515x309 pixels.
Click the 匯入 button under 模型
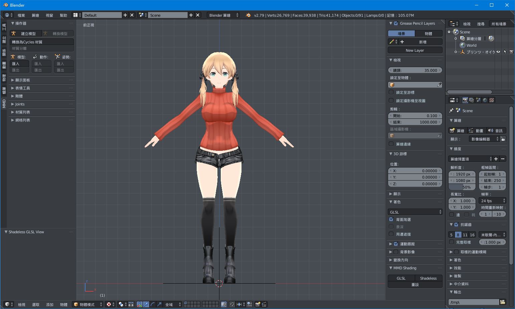click(x=19, y=64)
